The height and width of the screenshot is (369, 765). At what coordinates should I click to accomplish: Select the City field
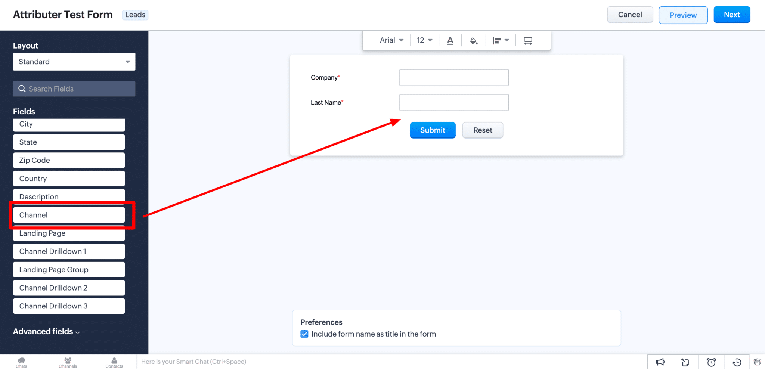coord(69,125)
